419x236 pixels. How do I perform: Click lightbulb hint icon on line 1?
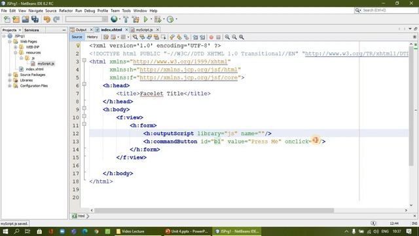78,45
